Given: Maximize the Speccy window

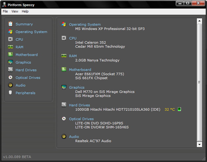Looking at the screenshot, I should (x=188, y=3).
